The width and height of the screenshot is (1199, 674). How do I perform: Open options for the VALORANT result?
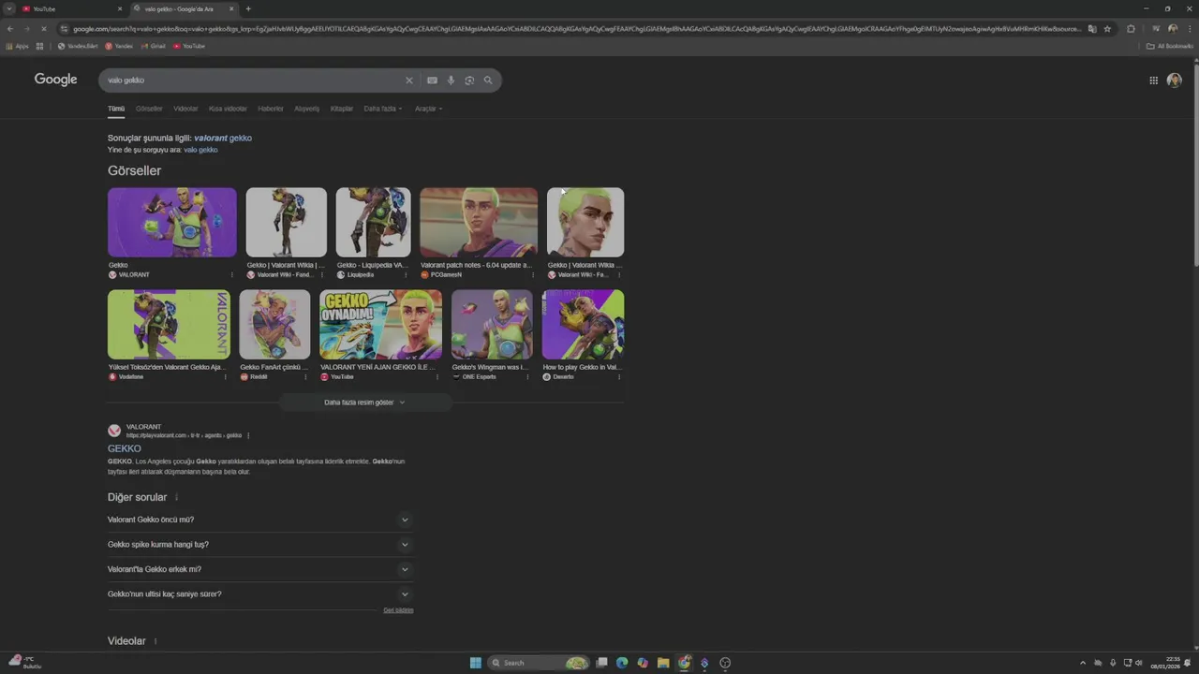click(x=248, y=435)
